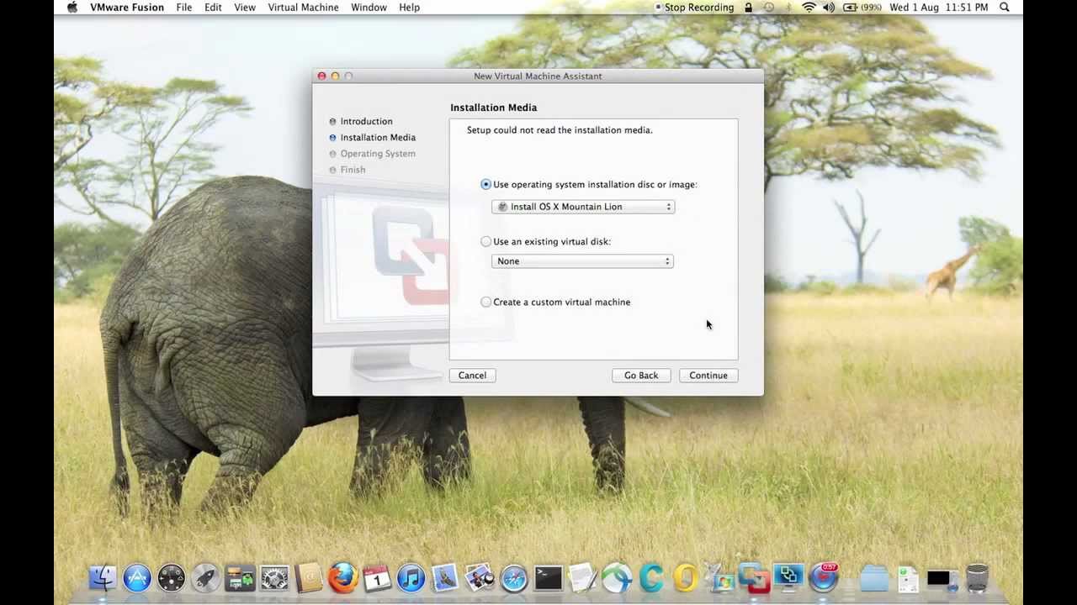Click the lock icon in menu bar

point(749,7)
